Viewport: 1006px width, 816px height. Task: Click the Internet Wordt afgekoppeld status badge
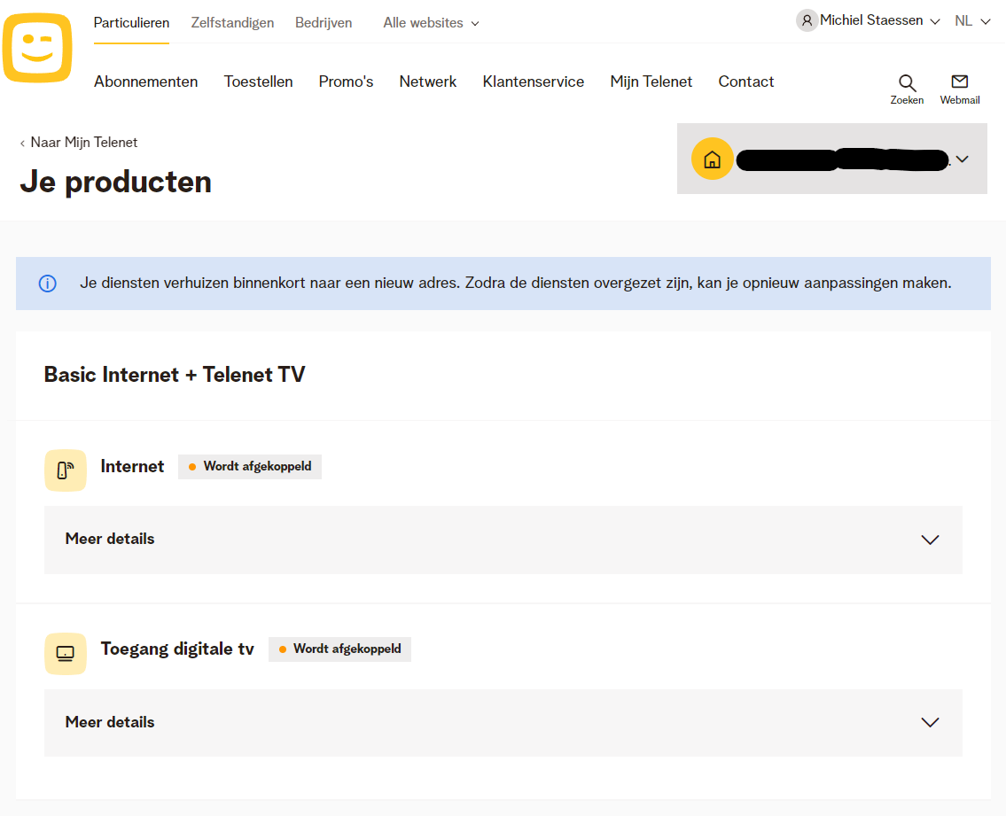point(250,466)
